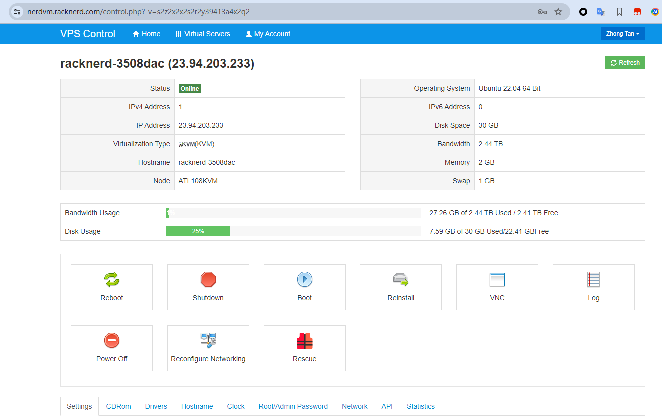Image resolution: width=662 pixels, height=420 pixels.
Task: Open My Account in the navigation bar
Action: 268,34
